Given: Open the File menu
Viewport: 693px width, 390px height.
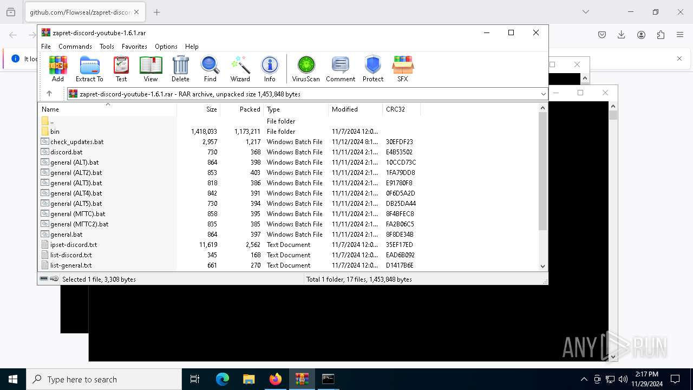Looking at the screenshot, I should [46, 47].
